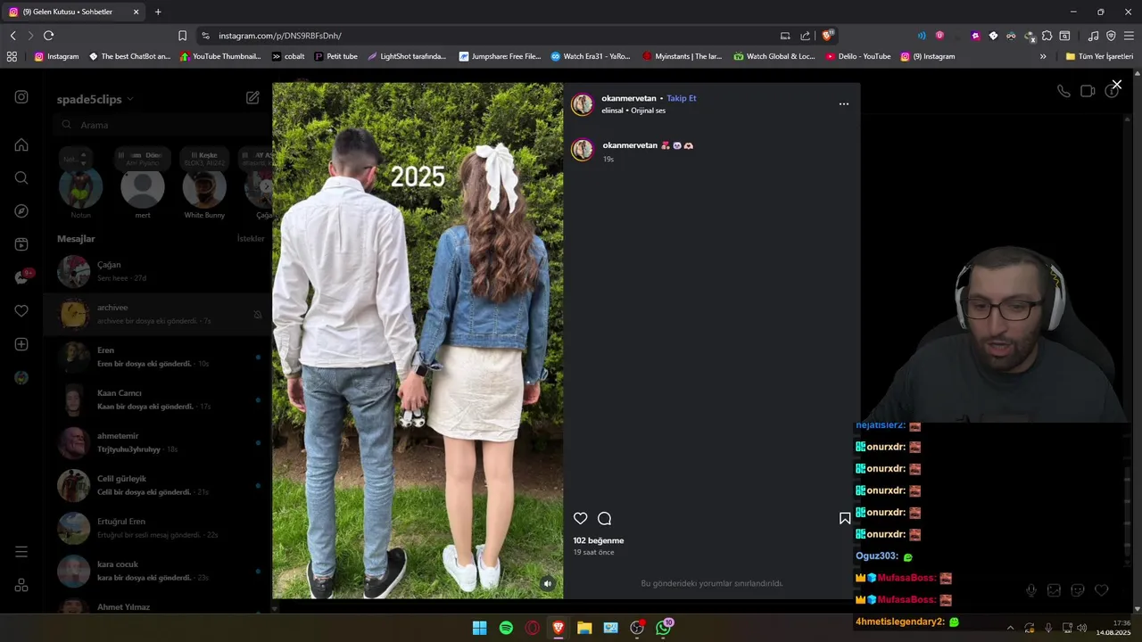Compose a new message with pencil icon
Viewport: 1142px width, 642px height.
(x=252, y=98)
